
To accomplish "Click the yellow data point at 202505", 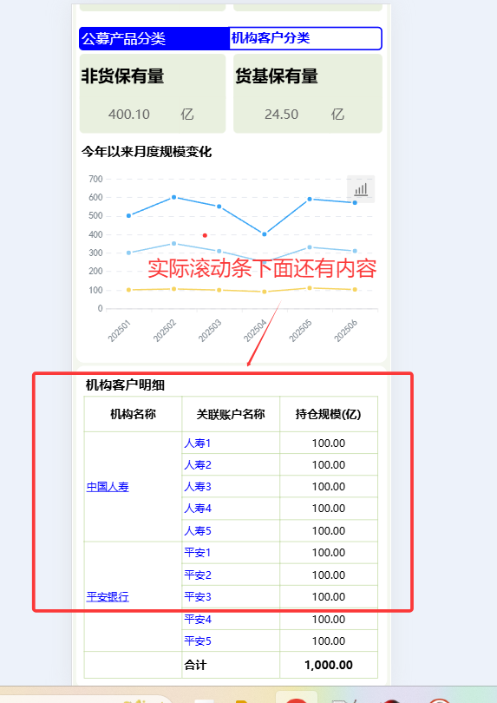I will tap(310, 288).
